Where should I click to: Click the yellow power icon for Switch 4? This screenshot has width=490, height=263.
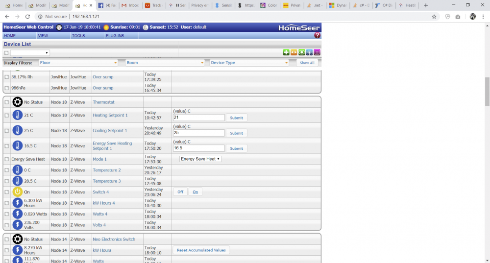tap(18, 192)
